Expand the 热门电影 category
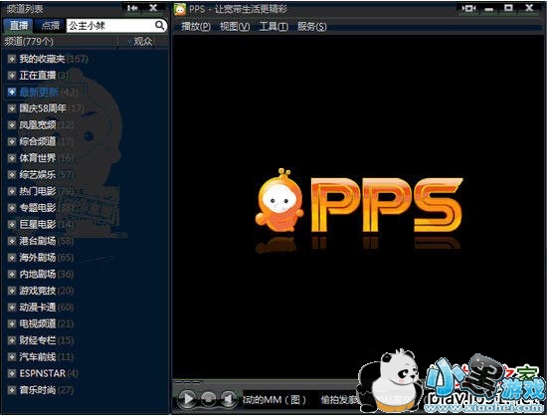547x416 pixels. [12, 191]
